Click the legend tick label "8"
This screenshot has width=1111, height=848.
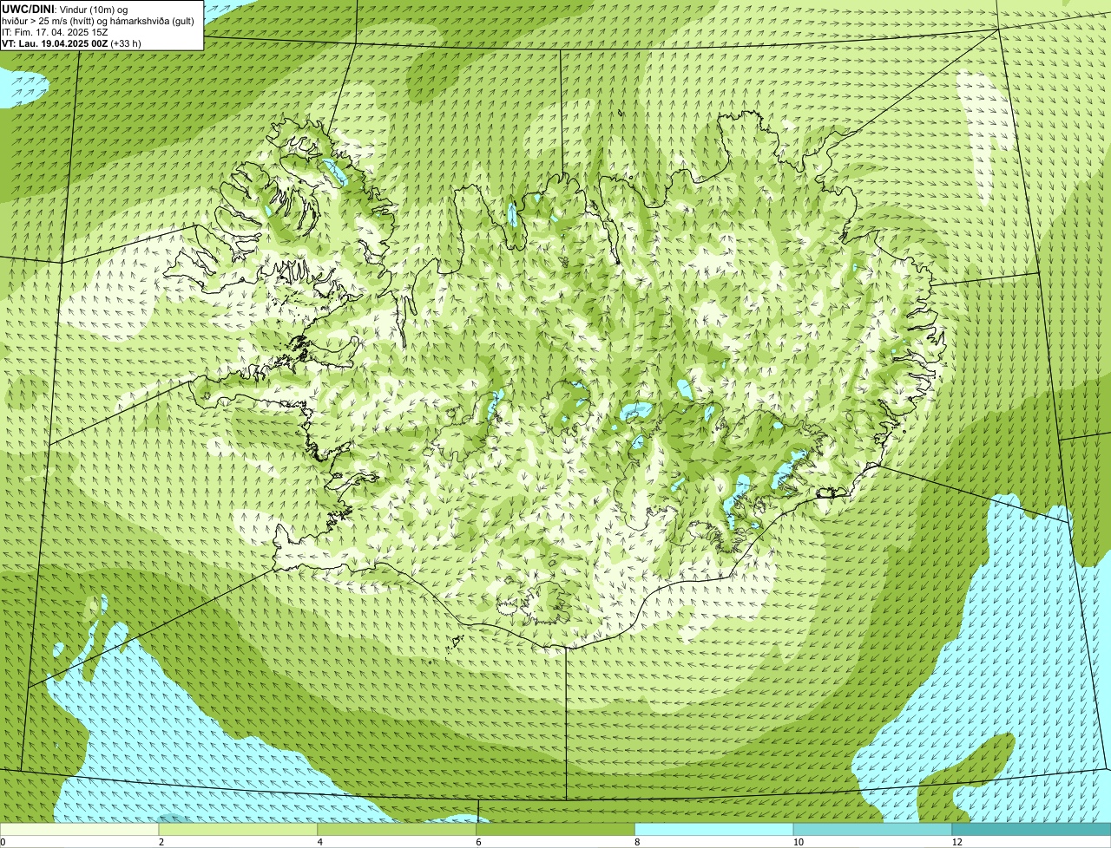(x=636, y=842)
